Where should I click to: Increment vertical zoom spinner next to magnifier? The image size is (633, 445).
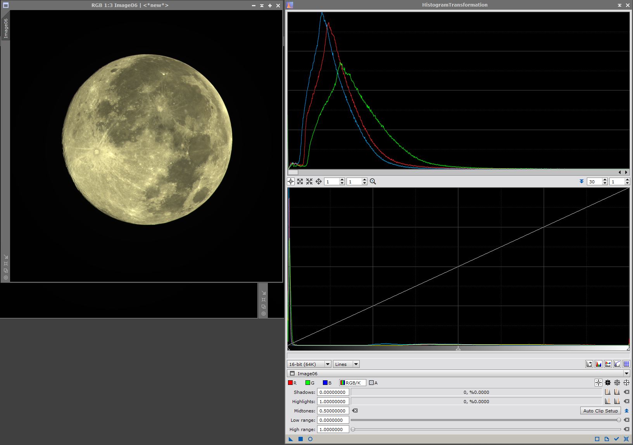tap(364, 180)
